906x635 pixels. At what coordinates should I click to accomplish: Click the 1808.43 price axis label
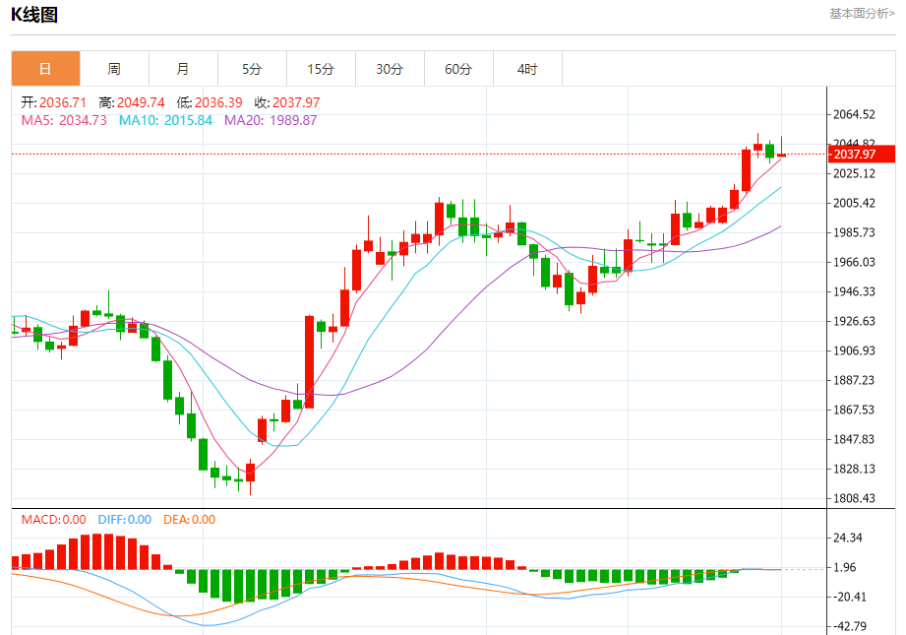coord(854,498)
